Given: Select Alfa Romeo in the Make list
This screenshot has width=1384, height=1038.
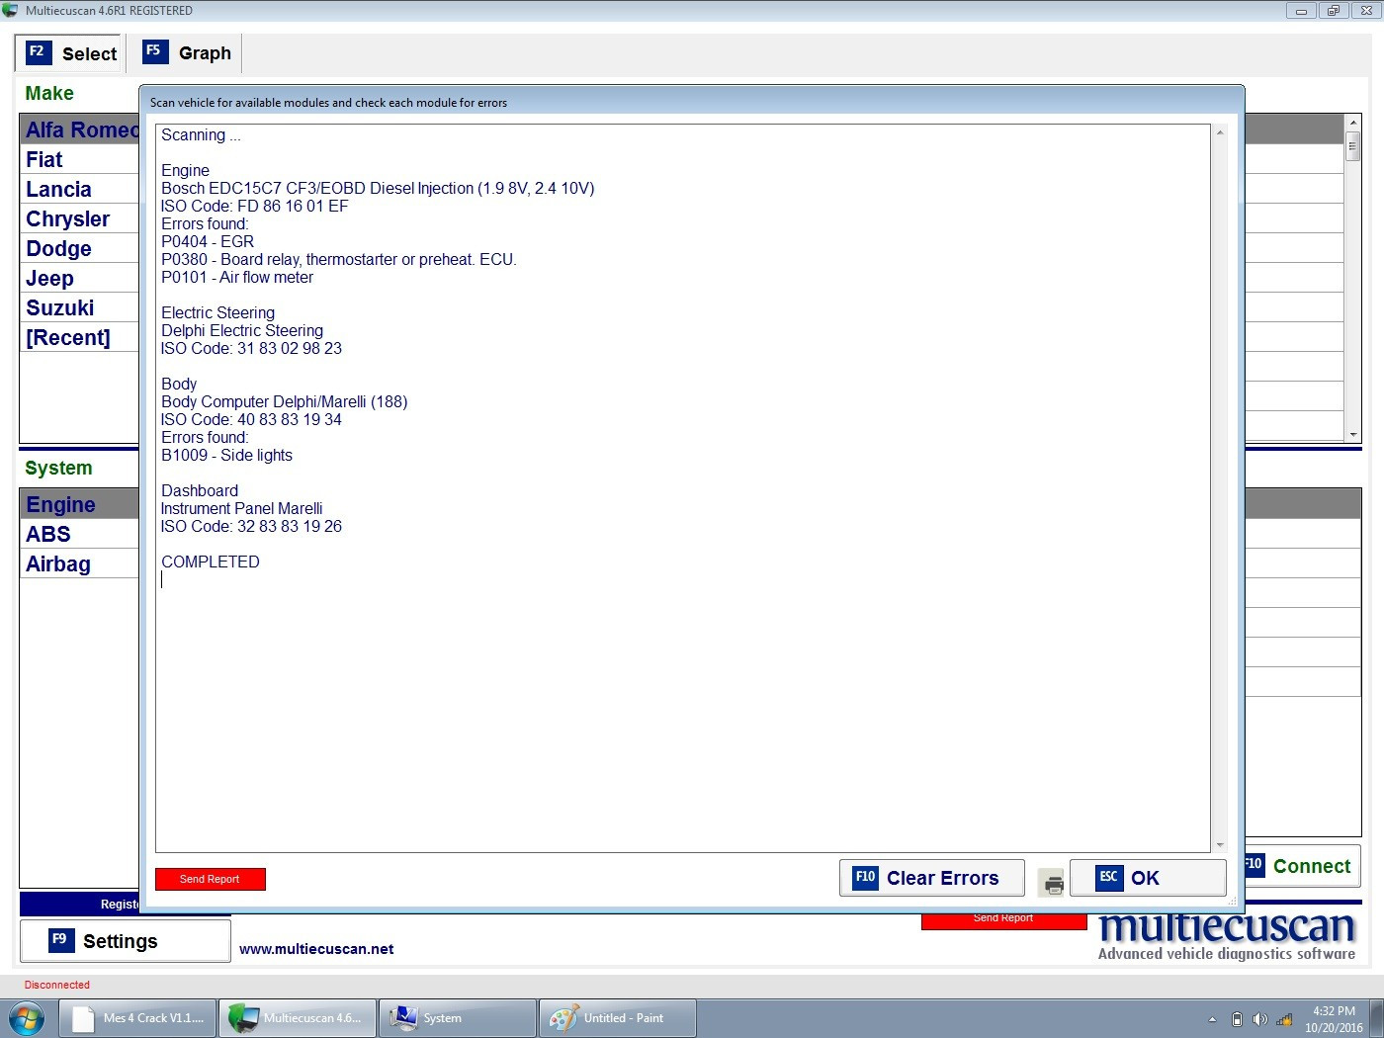Looking at the screenshot, I should tap(80, 130).
